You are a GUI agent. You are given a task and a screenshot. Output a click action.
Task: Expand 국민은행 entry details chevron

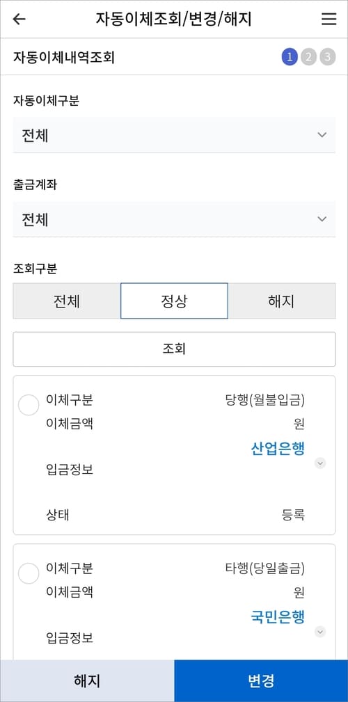319,632
